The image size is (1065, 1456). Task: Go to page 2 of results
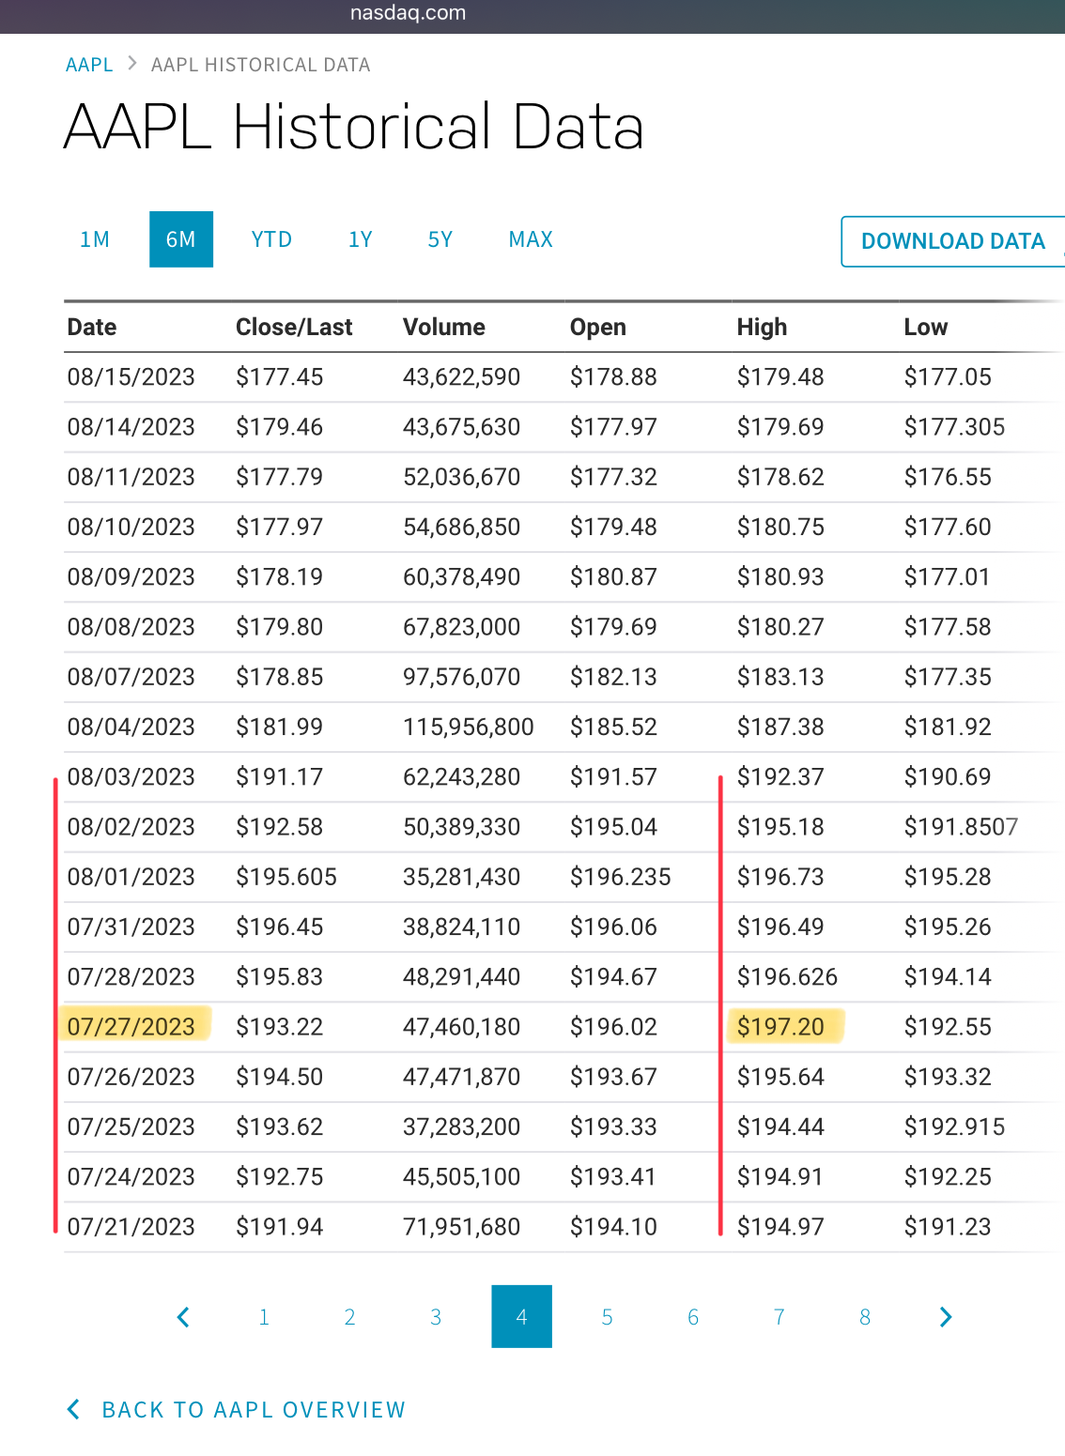349,1317
